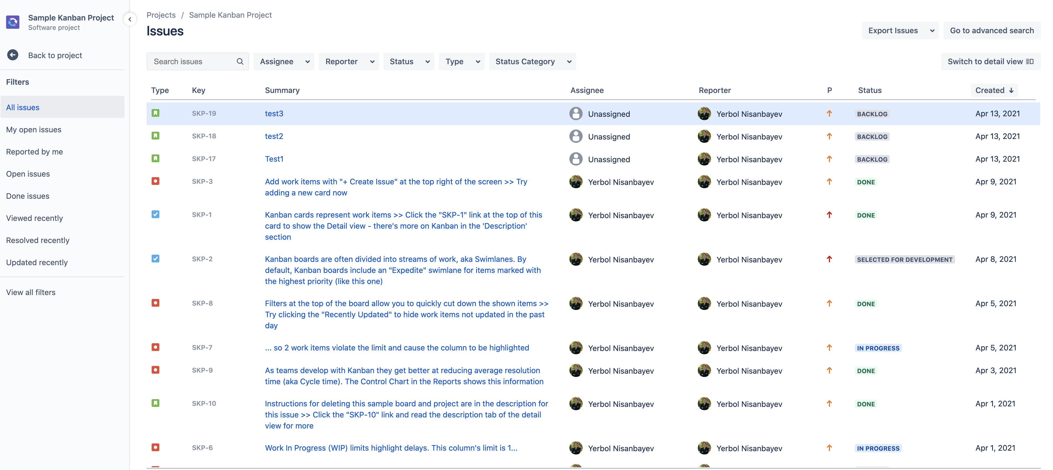The image size is (1053, 470).
Task: Click the priority arrow for SKP-2
Action: pos(829,259)
